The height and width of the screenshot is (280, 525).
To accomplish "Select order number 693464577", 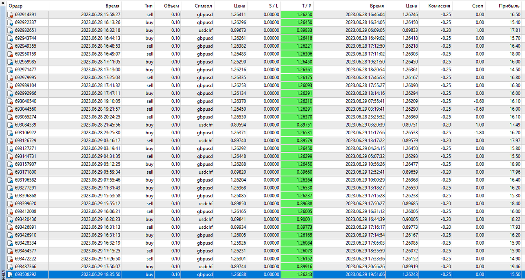I will (26, 251).
